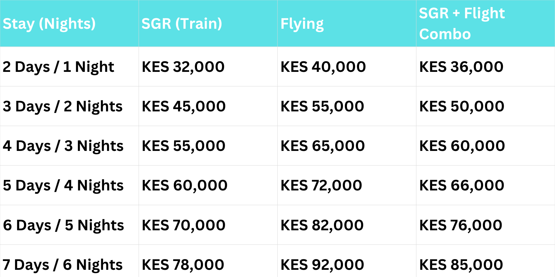Select the KES 85,000 combo price
The height and width of the screenshot is (277, 555).
[461, 265]
